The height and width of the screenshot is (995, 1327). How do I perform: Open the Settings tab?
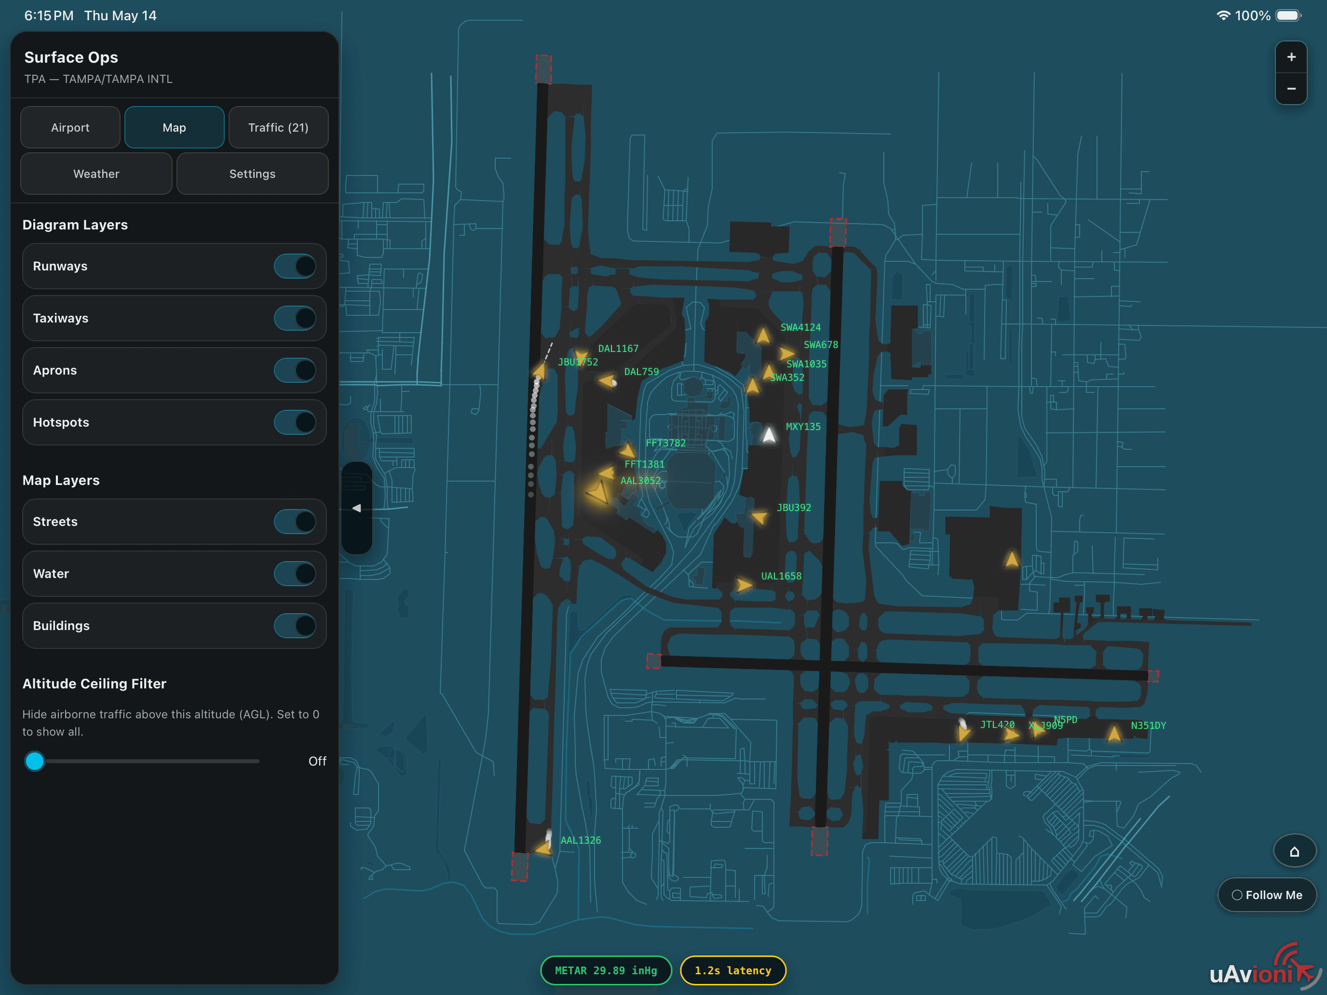253,174
